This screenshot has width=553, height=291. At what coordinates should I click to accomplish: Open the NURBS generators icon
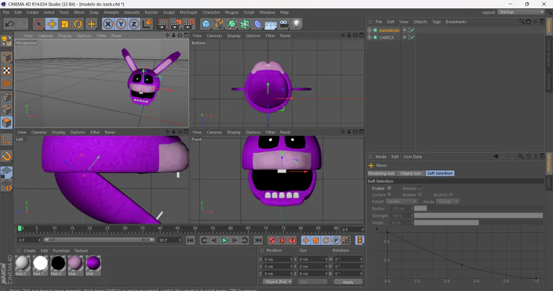click(x=232, y=24)
